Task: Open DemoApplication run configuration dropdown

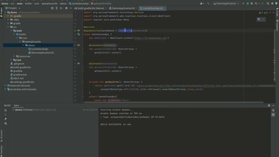Action: click(x=226, y=3)
